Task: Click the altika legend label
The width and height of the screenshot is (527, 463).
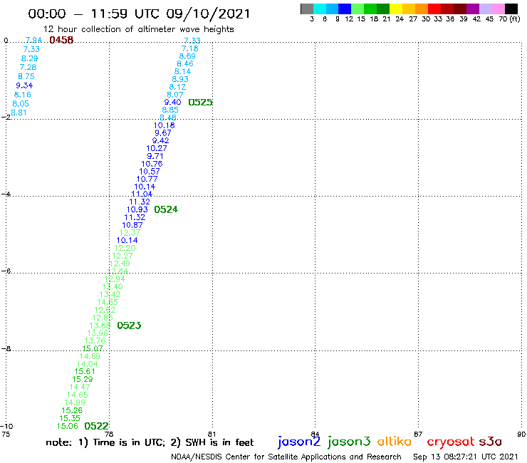Action: (395, 442)
